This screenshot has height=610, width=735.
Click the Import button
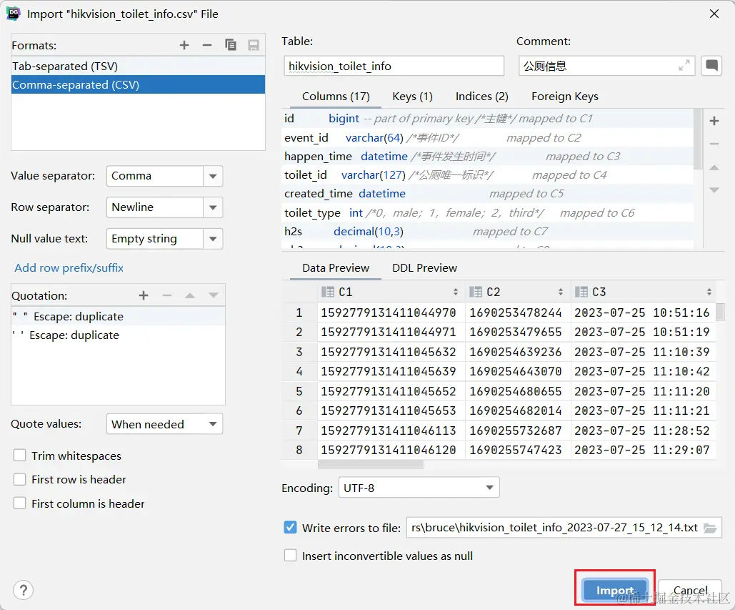(614, 590)
